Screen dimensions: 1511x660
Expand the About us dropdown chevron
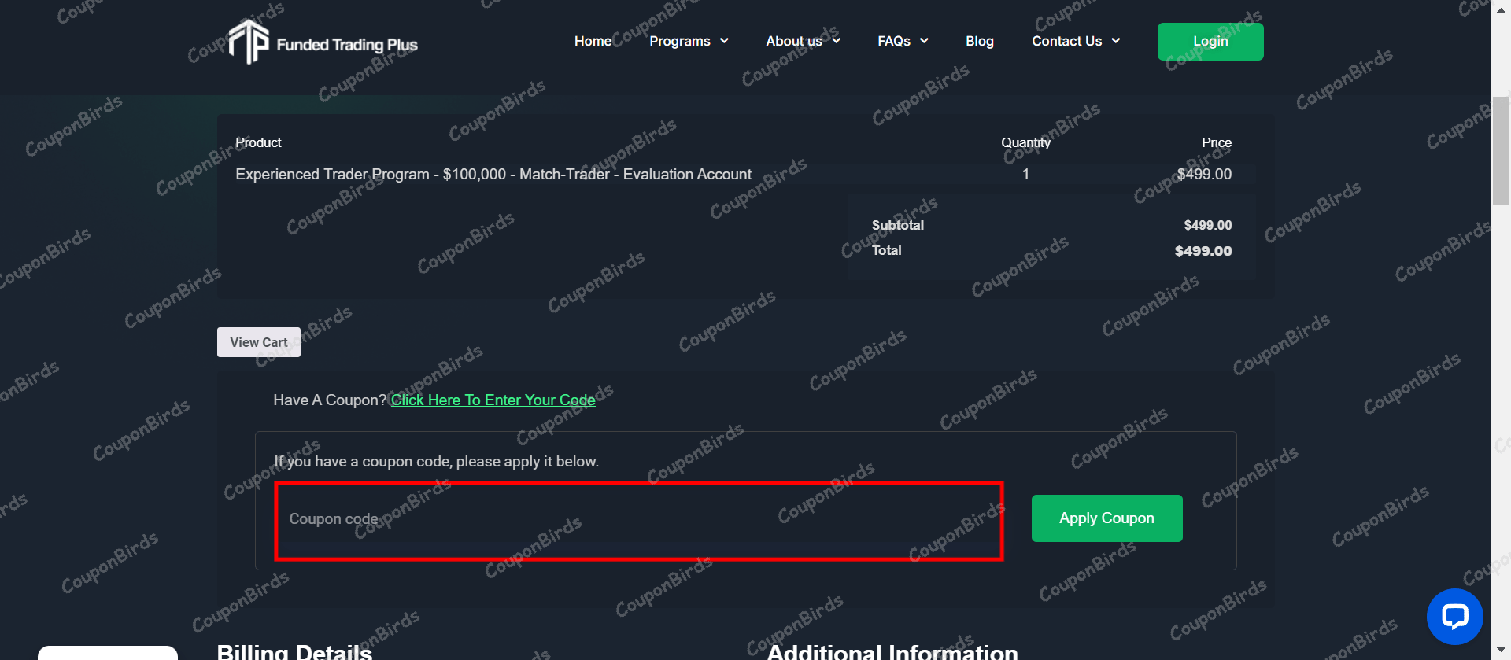pyautogui.click(x=836, y=41)
